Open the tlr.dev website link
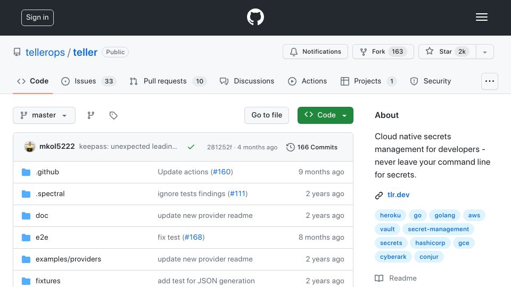The height and width of the screenshot is (287, 511). pos(398,195)
